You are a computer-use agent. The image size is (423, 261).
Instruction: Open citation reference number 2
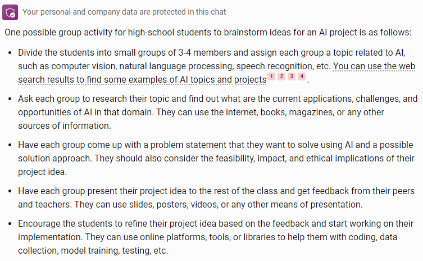(281, 76)
